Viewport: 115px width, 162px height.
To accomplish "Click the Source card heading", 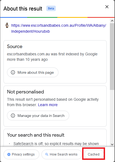I will click(x=15, y=46).
